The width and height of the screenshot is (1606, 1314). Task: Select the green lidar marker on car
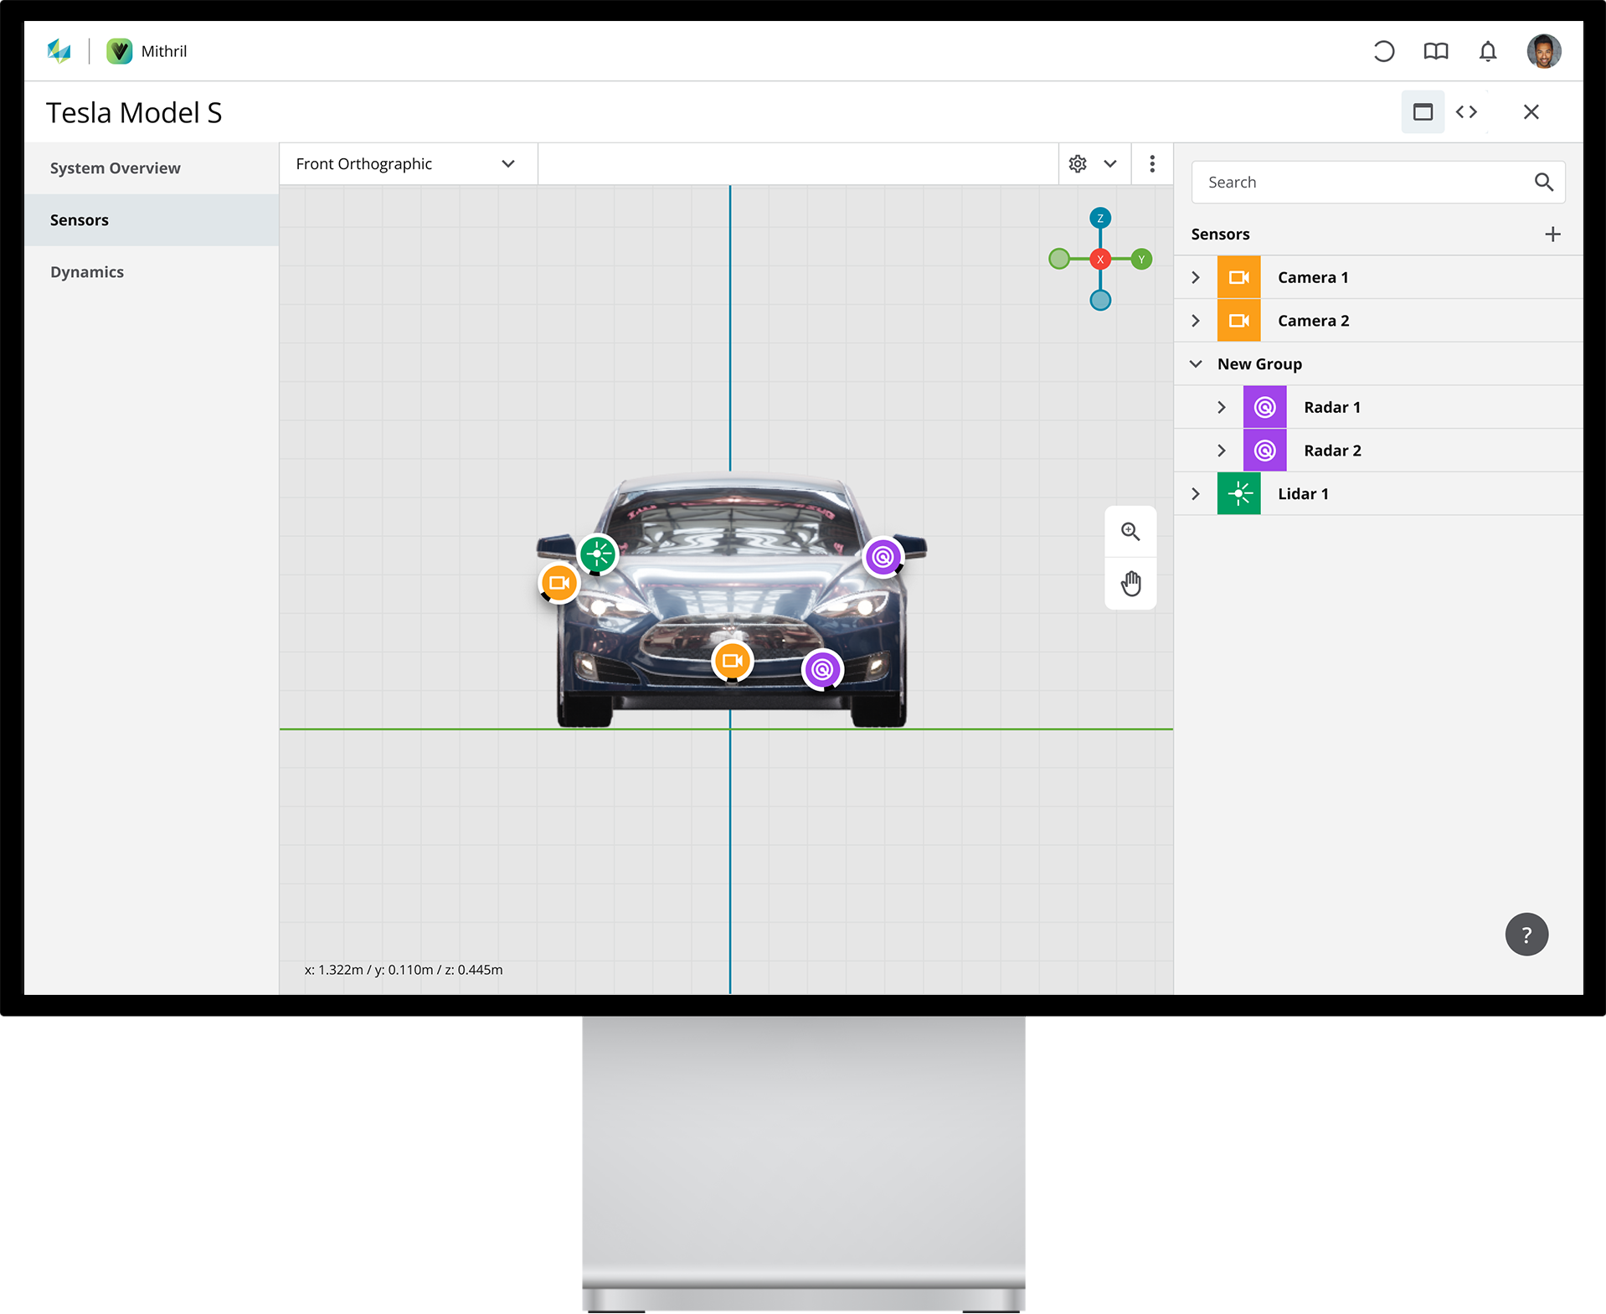coord(598,554)
